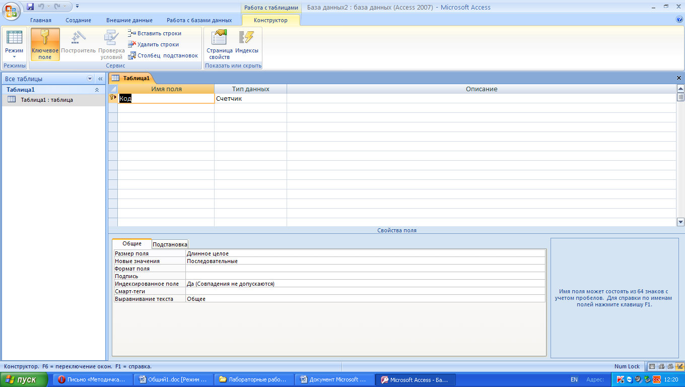The image size is (685, 387).
Task: Click Столбец подстановок
Action: (x=163, y=55)
